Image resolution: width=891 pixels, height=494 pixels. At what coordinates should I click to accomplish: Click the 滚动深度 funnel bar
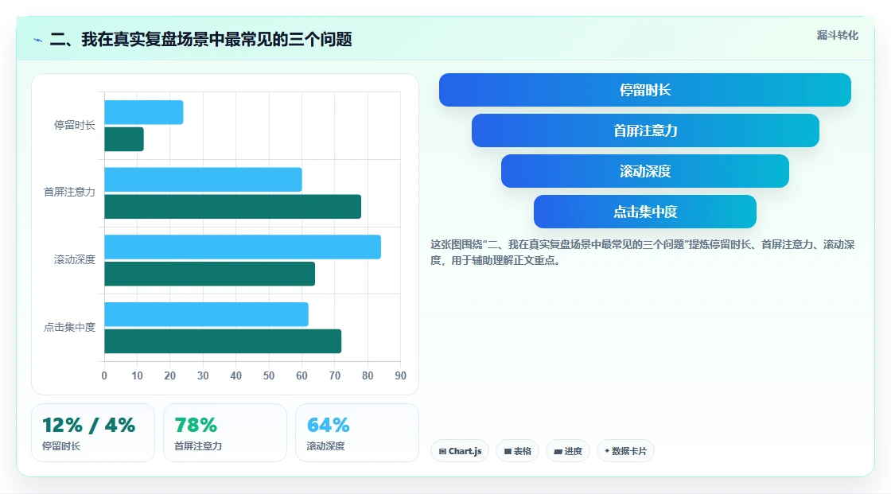pyautogui.click(x=645, y=171)
